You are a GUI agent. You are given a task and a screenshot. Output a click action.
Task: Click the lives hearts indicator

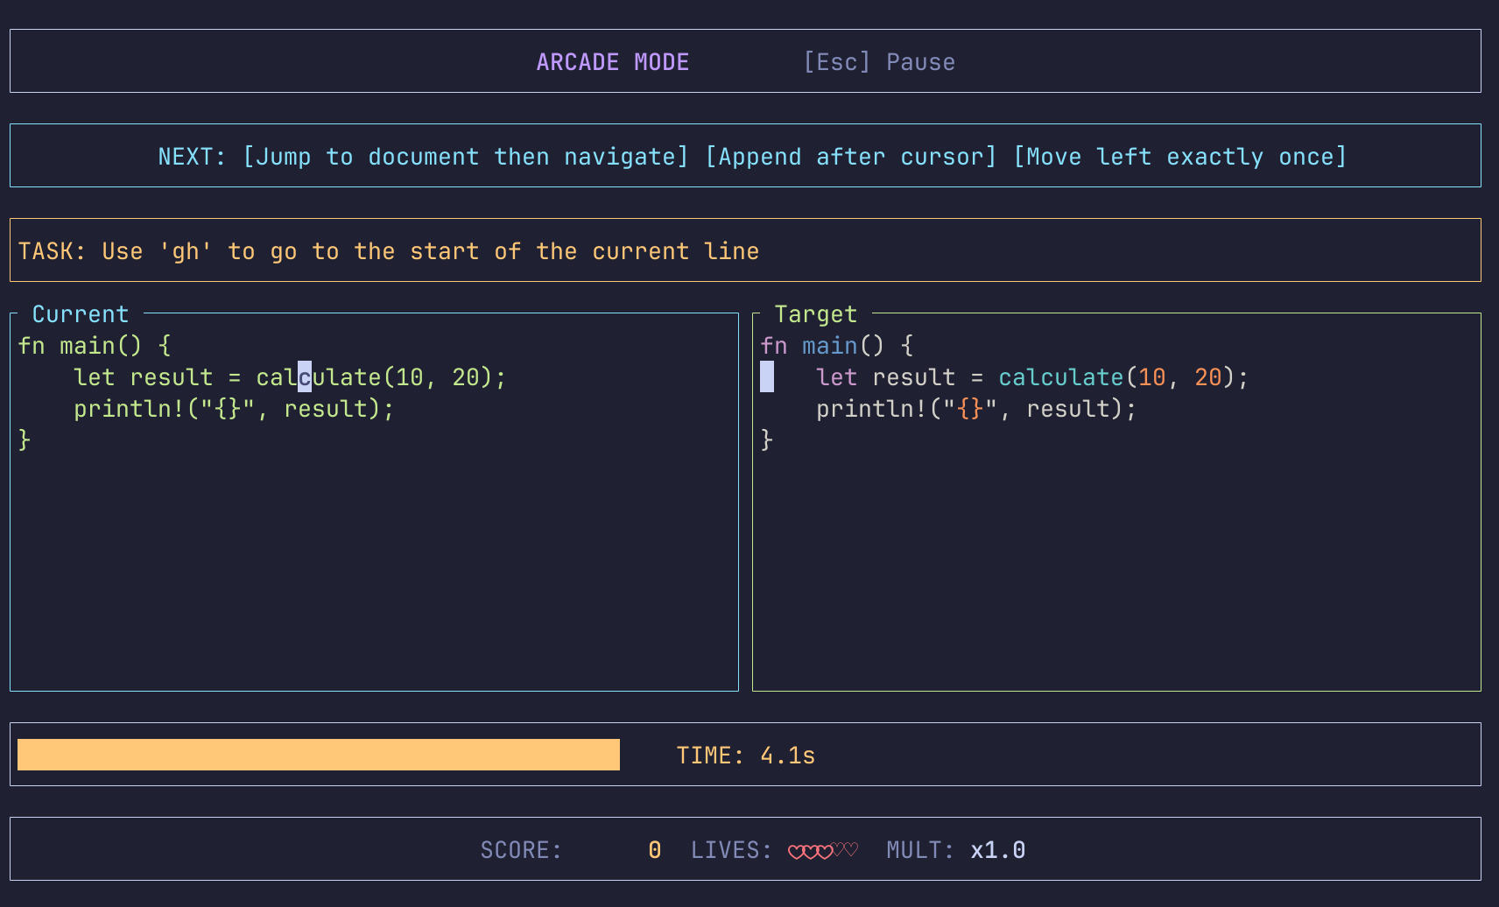[823, 850]
